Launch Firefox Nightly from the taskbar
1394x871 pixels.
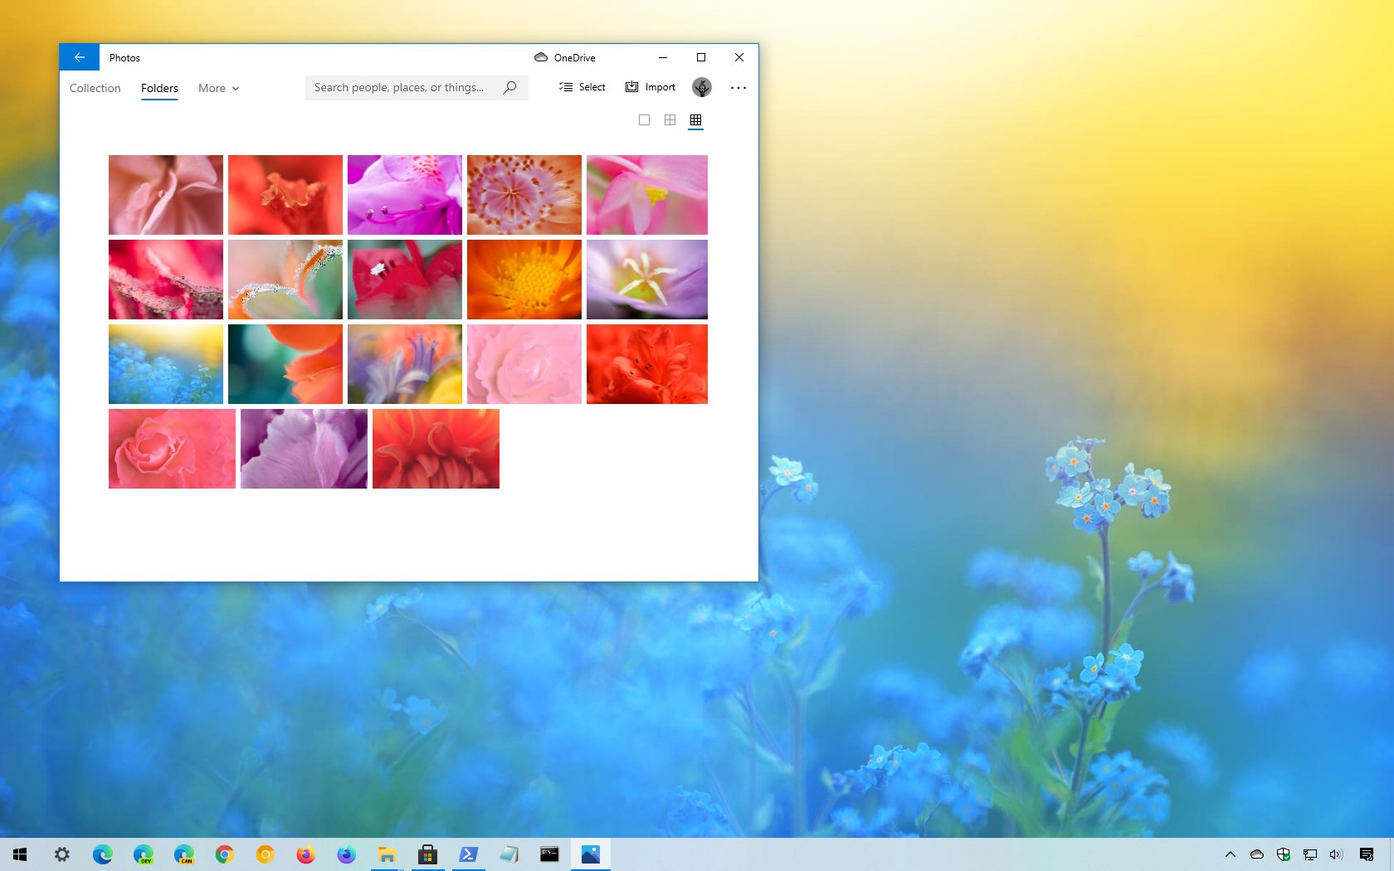point(346,854)
